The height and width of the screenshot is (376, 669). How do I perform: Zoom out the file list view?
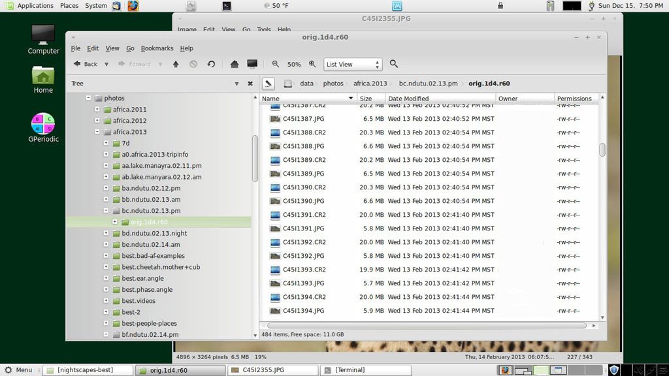[276, 64]
